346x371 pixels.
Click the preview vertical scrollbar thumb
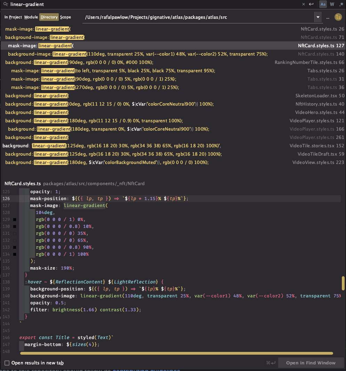(343, 283)
